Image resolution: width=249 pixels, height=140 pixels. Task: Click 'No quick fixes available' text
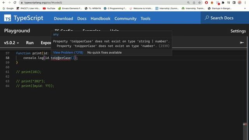[104, 52]
